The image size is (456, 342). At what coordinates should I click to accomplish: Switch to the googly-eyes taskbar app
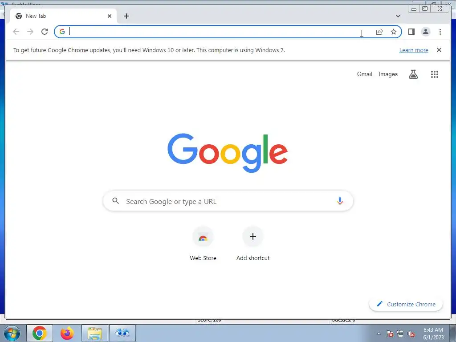point(122,333)
